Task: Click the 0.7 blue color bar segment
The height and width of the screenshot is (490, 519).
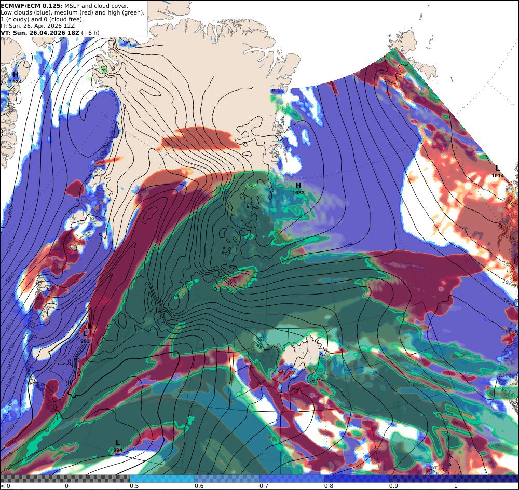Action: click(292, 479)
